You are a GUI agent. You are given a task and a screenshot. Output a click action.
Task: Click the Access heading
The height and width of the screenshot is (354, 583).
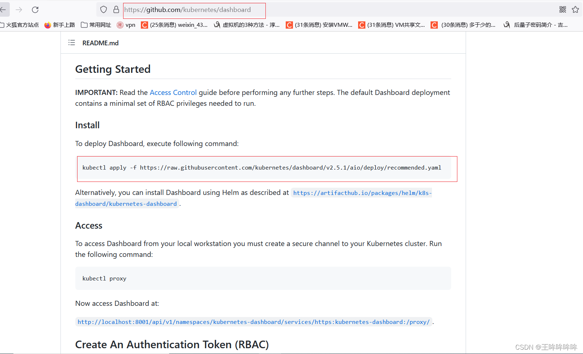pos(89,226)
